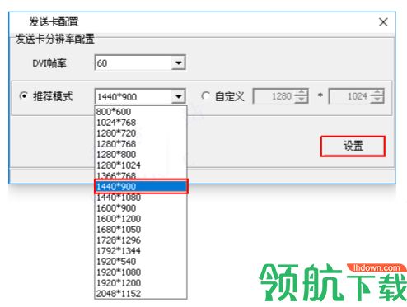Viewport: 407px width, 307px height.
Task: Select the 自定义 radio button
Action: (x=205, y=96)
